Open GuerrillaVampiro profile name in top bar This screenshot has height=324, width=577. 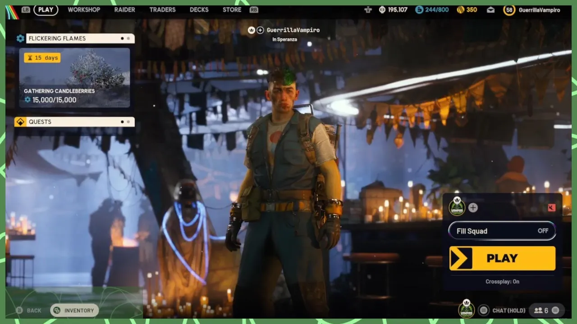[539, 9]
